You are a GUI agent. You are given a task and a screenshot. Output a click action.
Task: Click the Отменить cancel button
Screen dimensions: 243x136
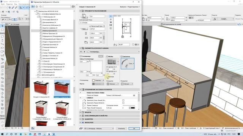pyautogui.click(x=121, y=128)
